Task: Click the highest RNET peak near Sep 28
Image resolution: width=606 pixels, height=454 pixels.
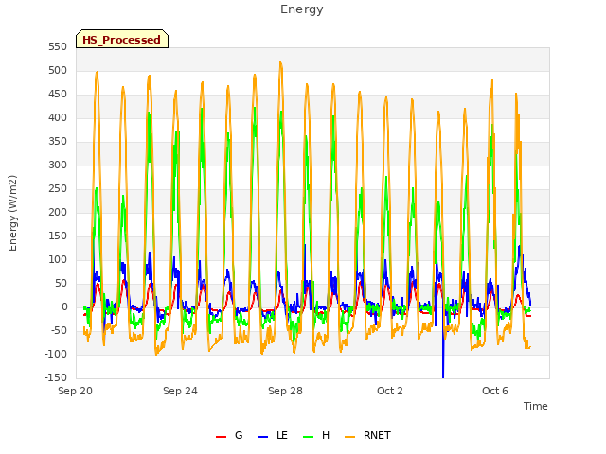Action: tap(280, 63)
